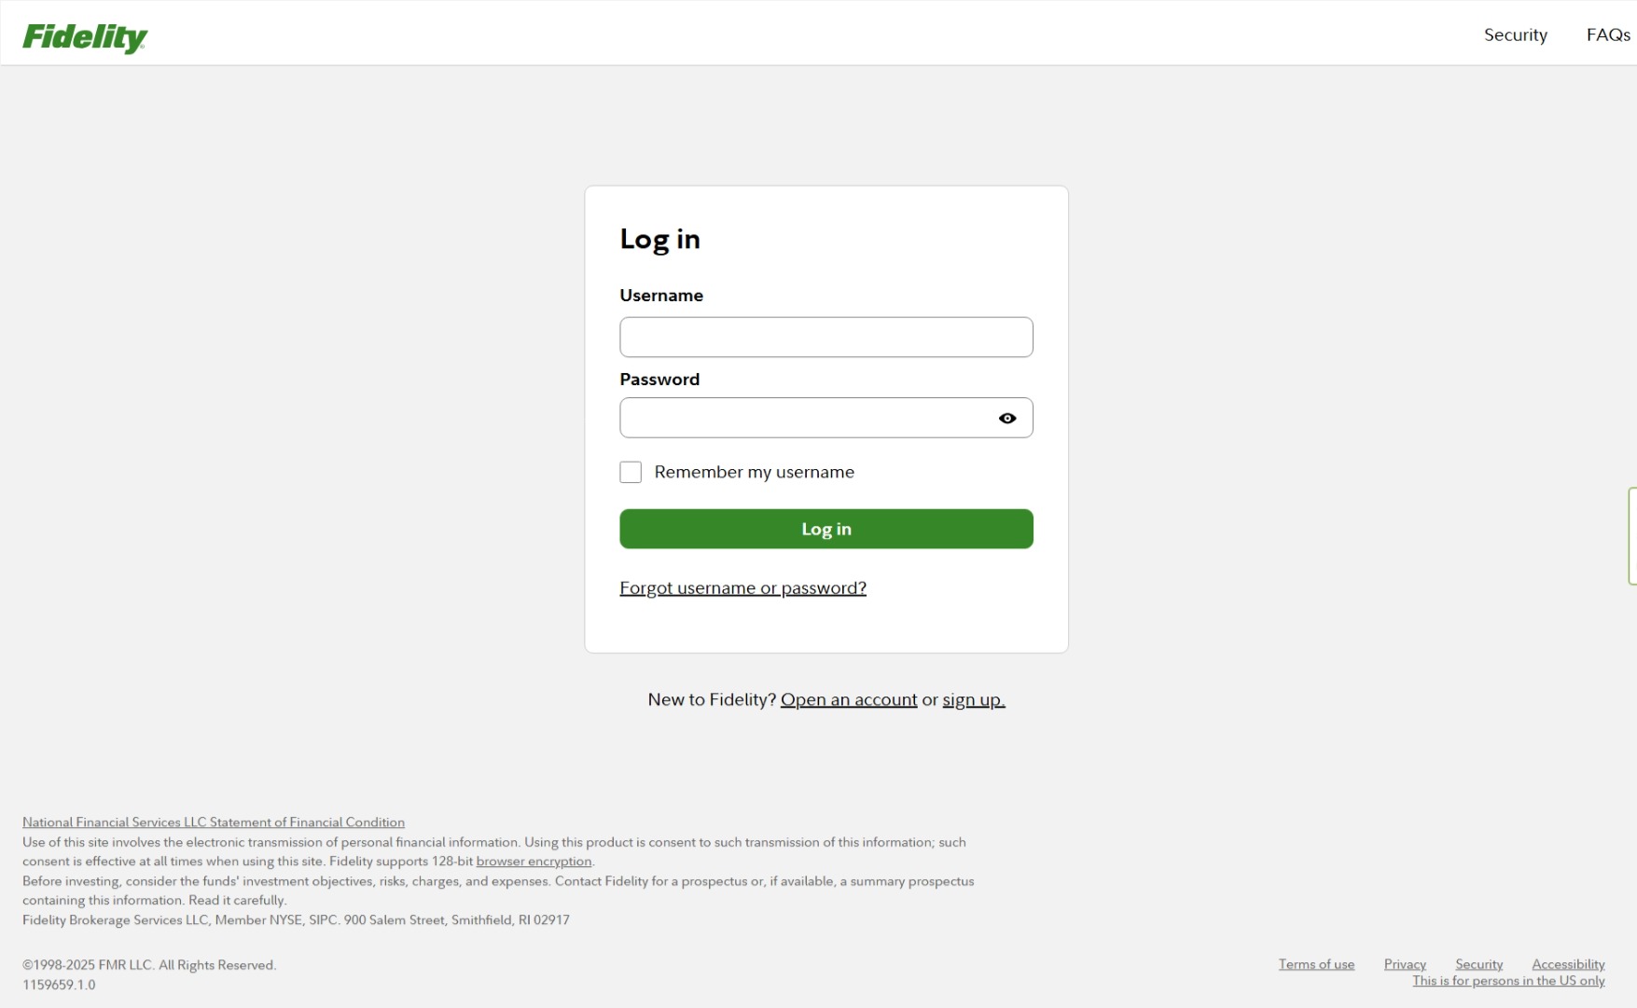The image size is (1637, 1008).
Task: Enable the Remember my username checkbox
Action: (x=631, y=473)
